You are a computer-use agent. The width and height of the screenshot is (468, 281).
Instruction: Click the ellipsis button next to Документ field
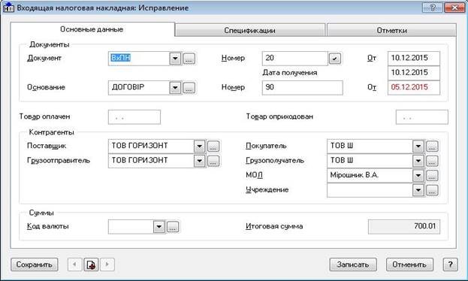pos(189,59)
